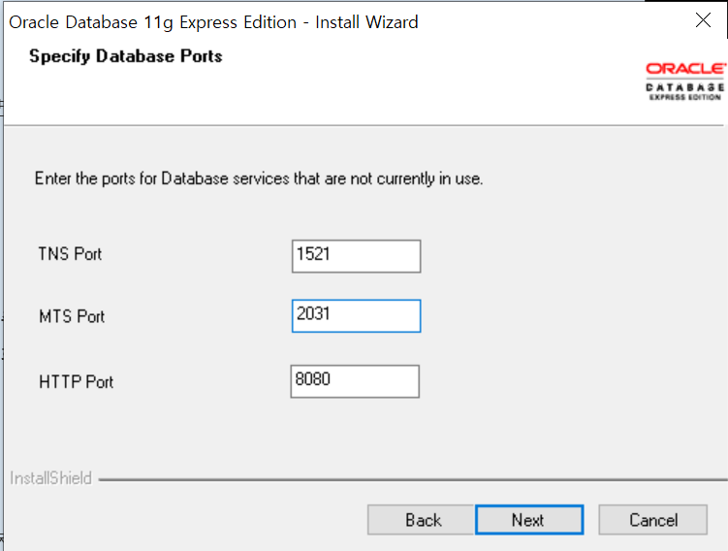The height and width of the screenshot is (551, 728).
Task: Click the Next button
Action: 529,519
